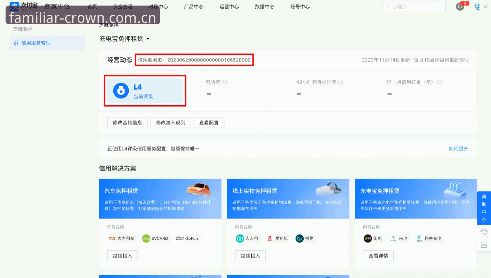Click the 客诉率 info icon
Viewport: 491px width, 278px height.
[x=225, y=82]
